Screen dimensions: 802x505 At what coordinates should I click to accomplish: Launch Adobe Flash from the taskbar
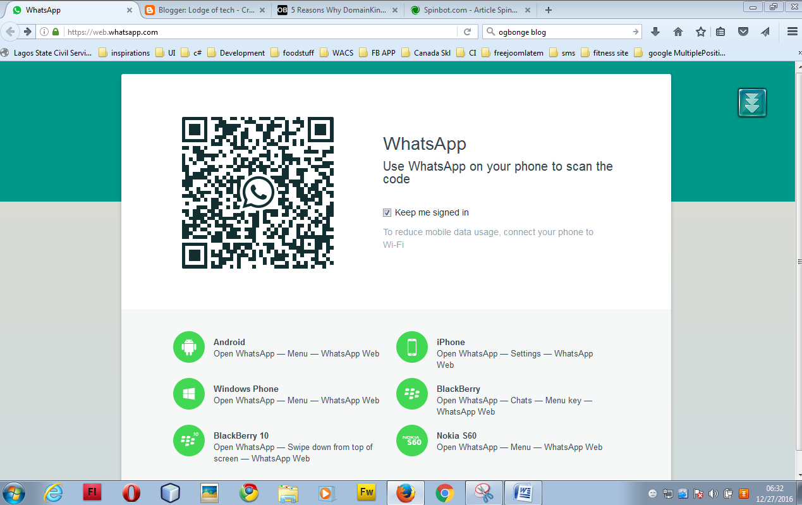click(x=93, y=492)
